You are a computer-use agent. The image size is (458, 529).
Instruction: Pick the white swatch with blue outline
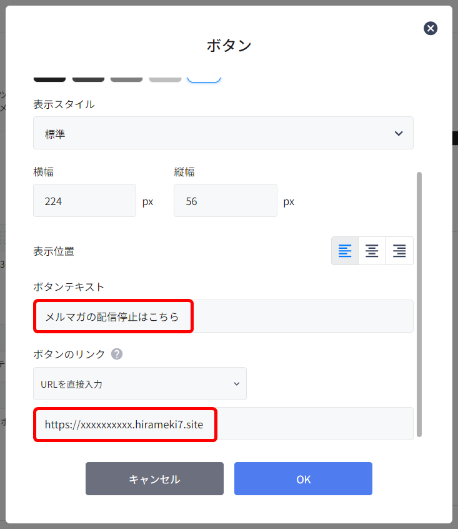(x=204, y=78)
